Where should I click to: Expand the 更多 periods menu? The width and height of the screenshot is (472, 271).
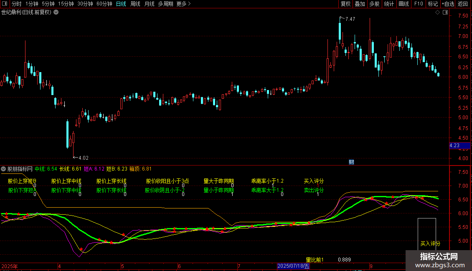183,4
